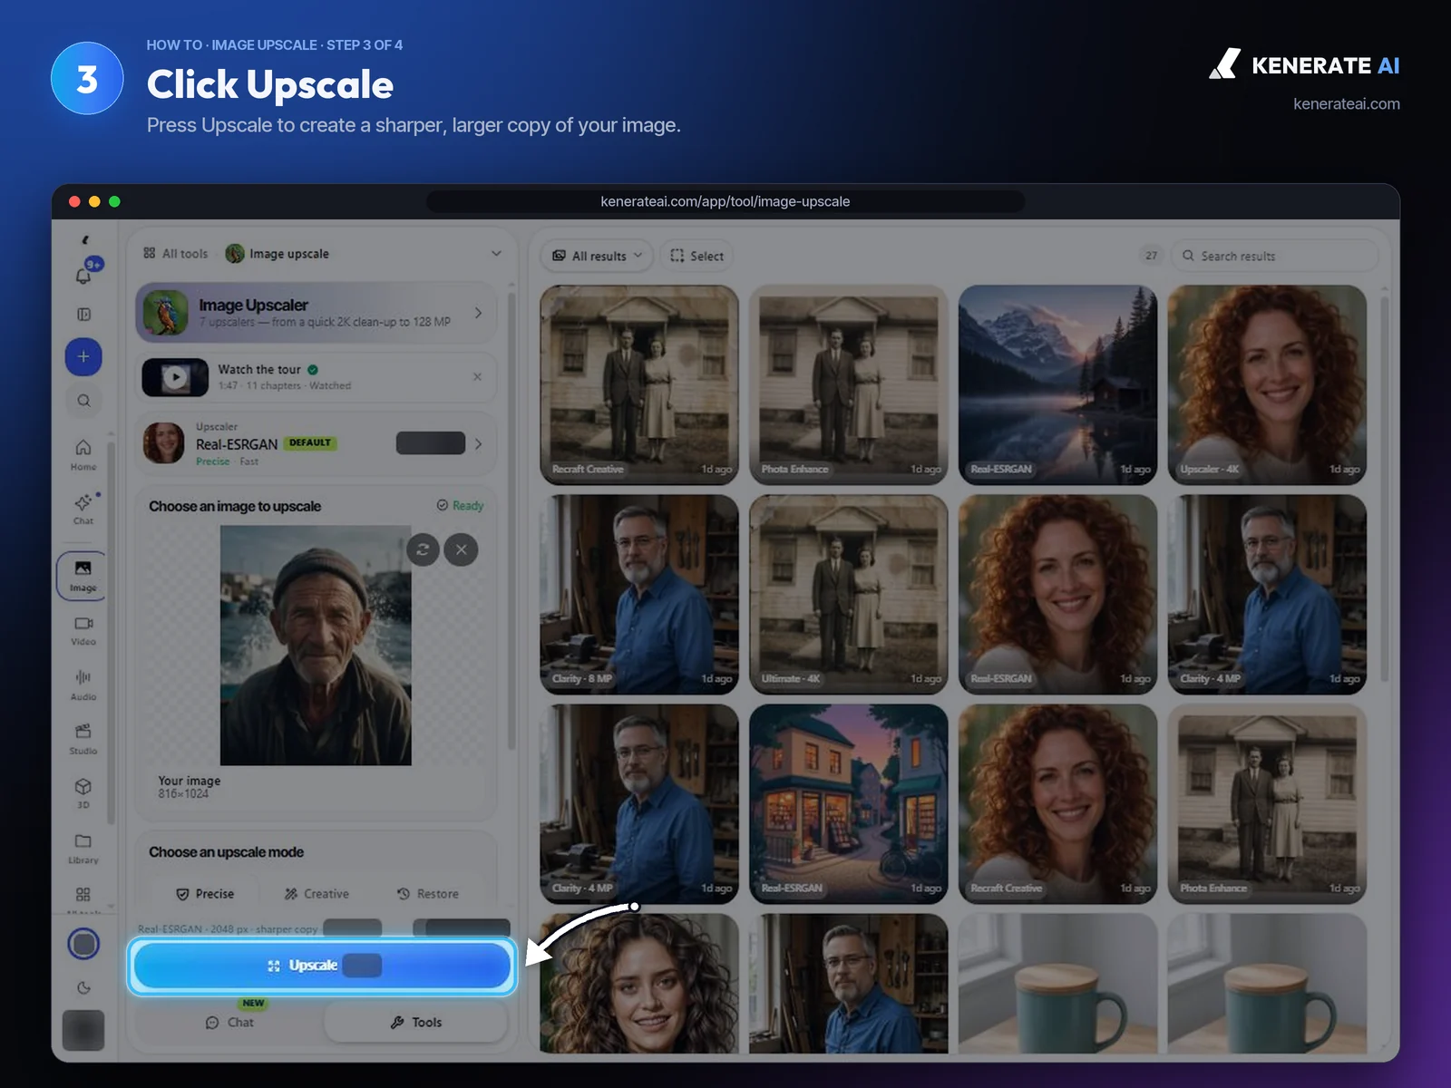Click the browser address bar URL
Screen dimensions: 1451x1088
coord(725,201)
